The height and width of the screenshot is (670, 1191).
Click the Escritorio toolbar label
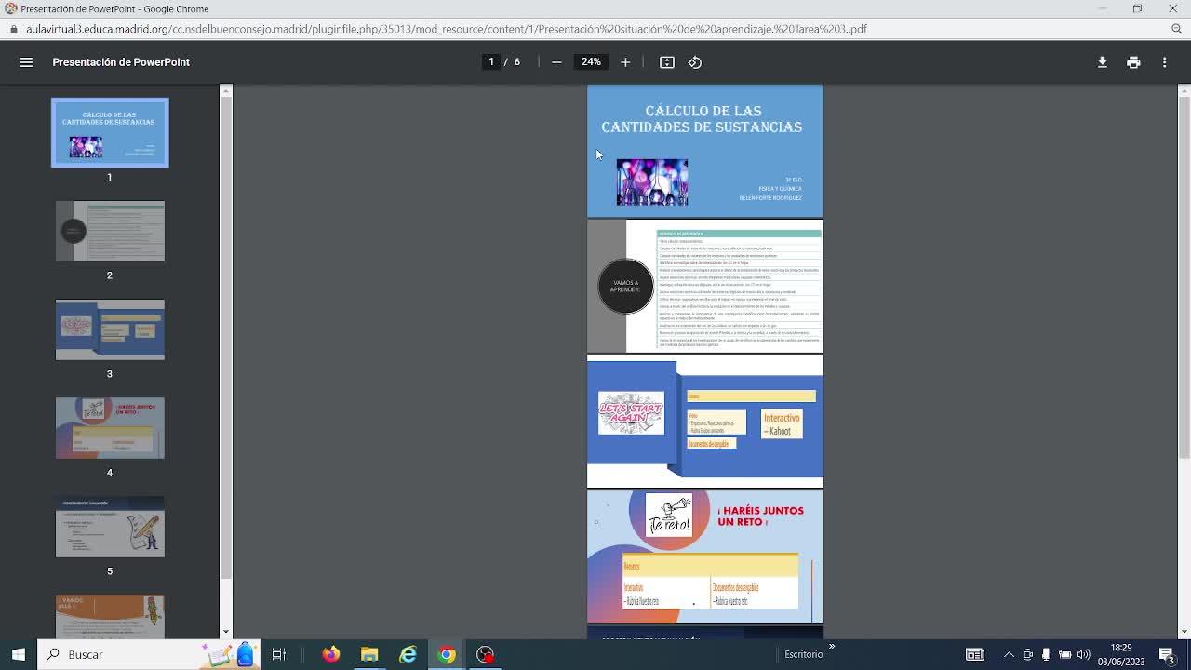803,654
